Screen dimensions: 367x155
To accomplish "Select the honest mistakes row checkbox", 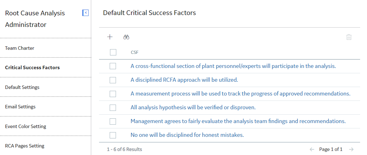I will pyautogui.click(x=113, y=135).
